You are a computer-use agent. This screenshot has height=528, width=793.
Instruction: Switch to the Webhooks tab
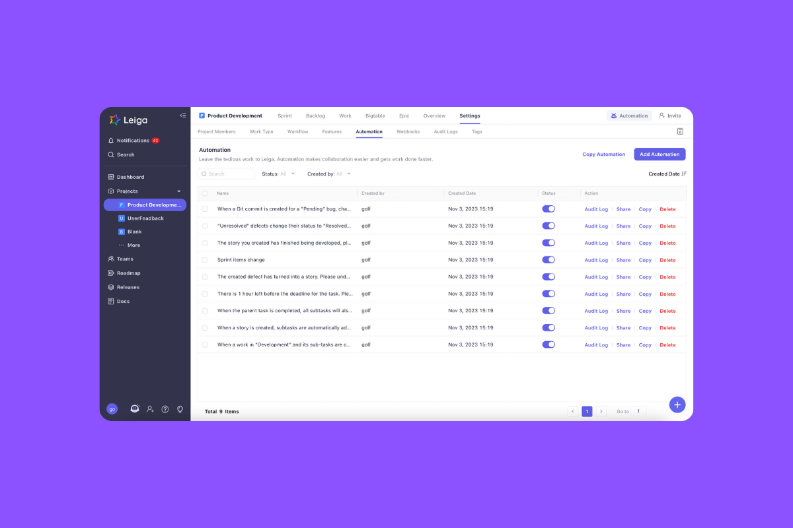pos(408,131)
